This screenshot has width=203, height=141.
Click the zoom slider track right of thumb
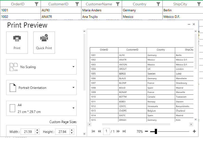tap(173, 132)
